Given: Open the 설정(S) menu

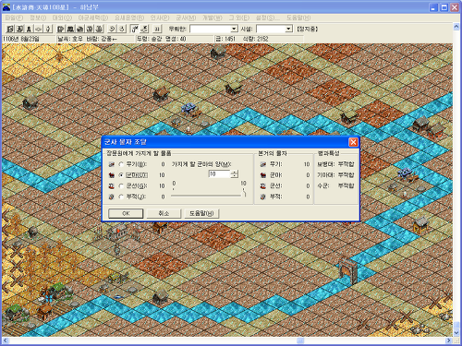Looking at the screenshot, I should click(267, 18).
